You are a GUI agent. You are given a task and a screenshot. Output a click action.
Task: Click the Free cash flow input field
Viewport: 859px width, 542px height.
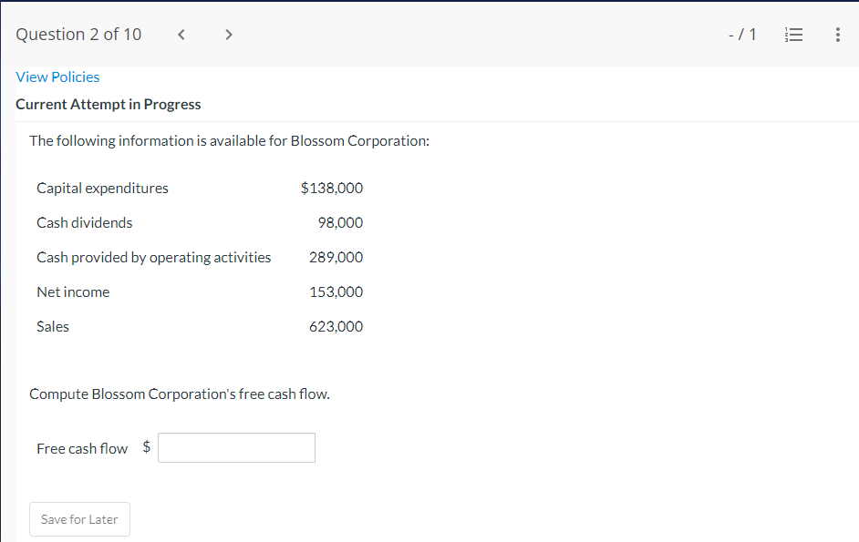(x=237, y=448)
